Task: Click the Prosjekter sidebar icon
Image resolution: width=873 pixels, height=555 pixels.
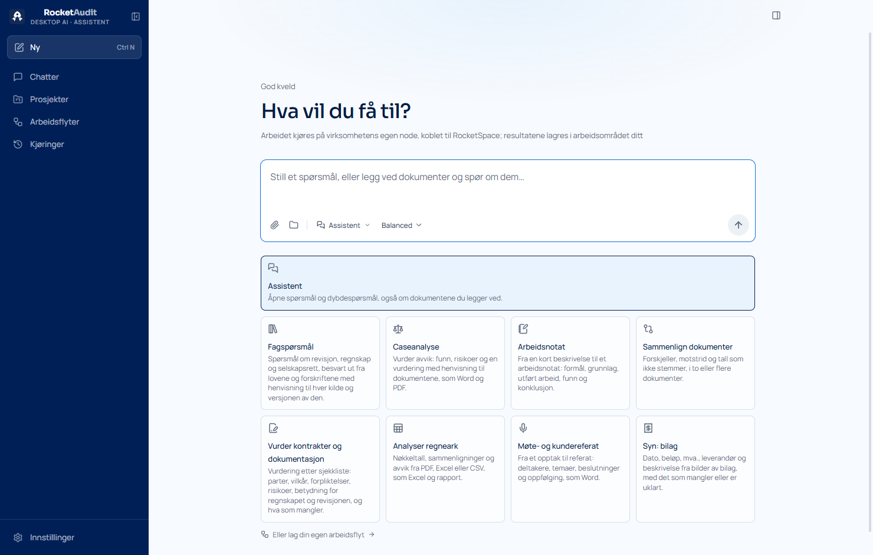Action: (18, 99)
